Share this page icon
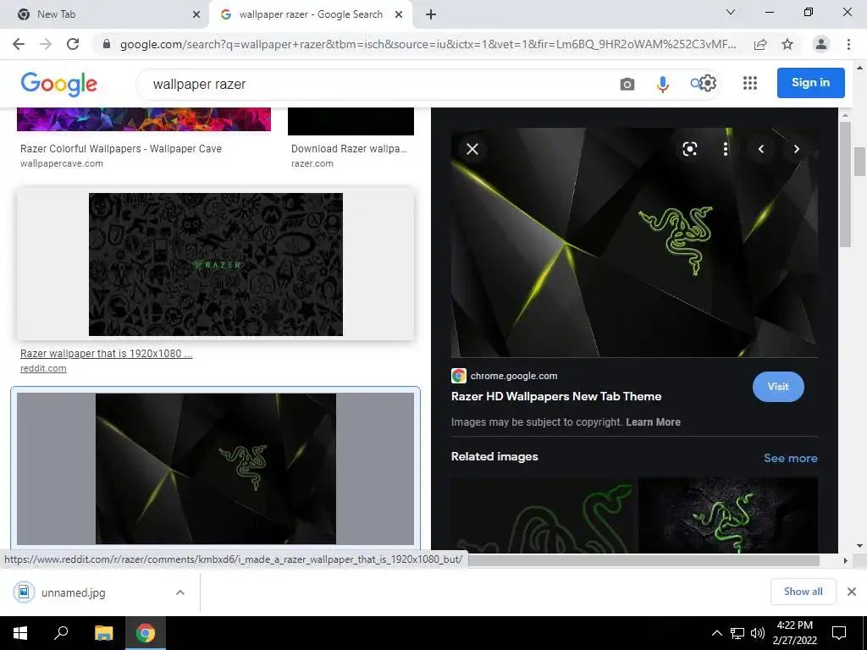The width and height of the screenshot is (867, 650). (x=760, y=44)
